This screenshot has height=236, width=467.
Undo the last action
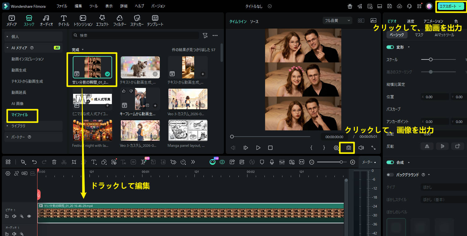(x=34, y=162)
